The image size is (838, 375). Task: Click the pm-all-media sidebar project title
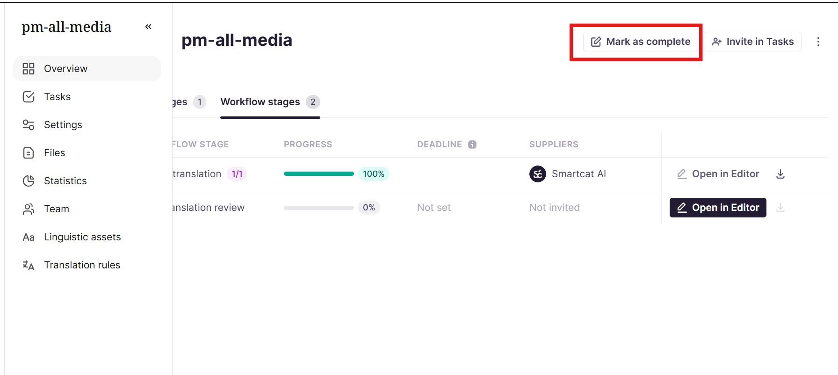coord(66,27)
